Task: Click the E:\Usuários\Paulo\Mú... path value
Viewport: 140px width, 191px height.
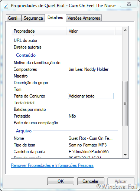Action: point(90,152)
